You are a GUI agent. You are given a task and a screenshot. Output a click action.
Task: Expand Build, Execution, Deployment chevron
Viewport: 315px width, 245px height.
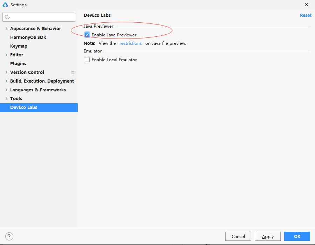(x=6, y=81)
